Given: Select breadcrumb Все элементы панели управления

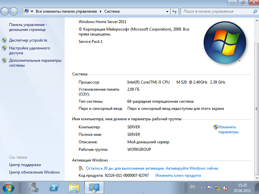Looking at the screenshot, I should tap(66, 11).
